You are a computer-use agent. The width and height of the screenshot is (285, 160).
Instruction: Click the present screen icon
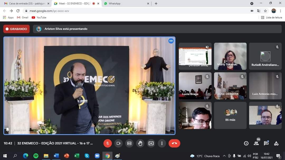coord(151,143)
